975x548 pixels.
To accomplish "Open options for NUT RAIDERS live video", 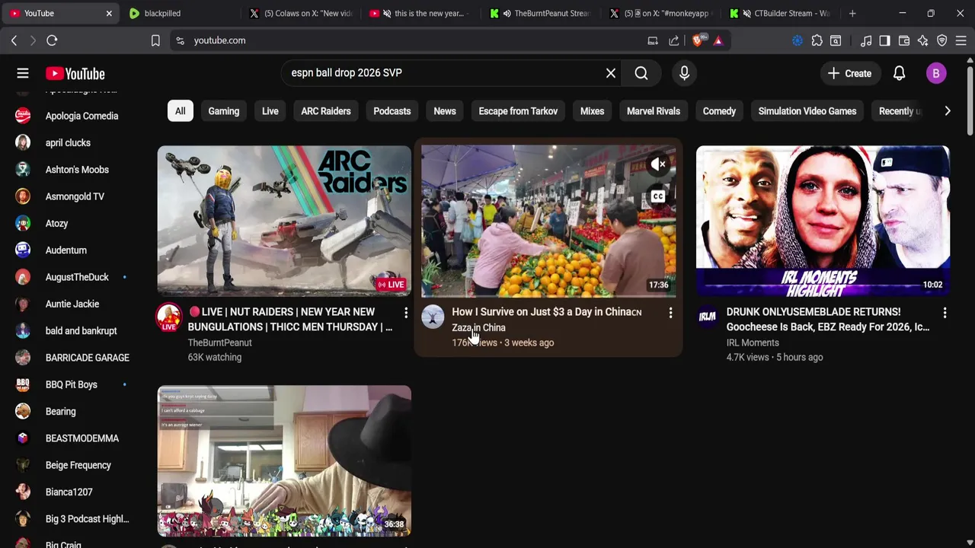I will pyautogui.click(x=406, y=313).
